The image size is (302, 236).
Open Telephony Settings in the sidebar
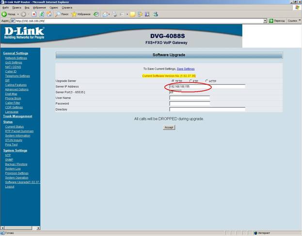(x=17, y=76)
